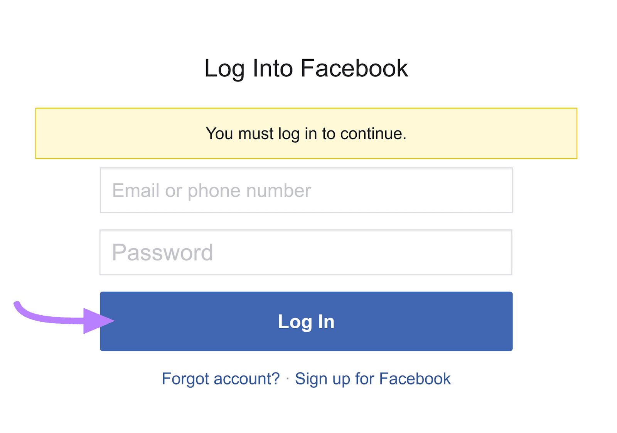Click the Log Into Facebook heading
This screenshot has height=433, width=617.
[306, 68]
